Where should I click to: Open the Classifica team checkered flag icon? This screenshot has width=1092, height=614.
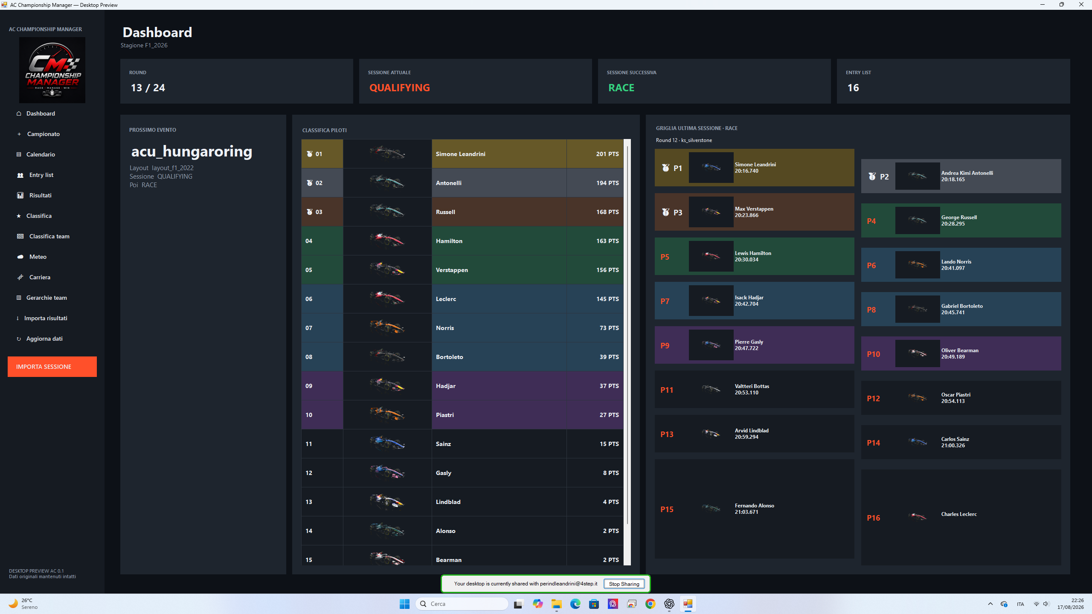(x=20, y=236)
